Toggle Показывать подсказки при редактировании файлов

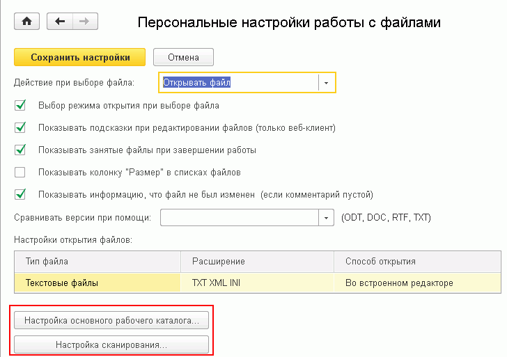pos(20,128)
